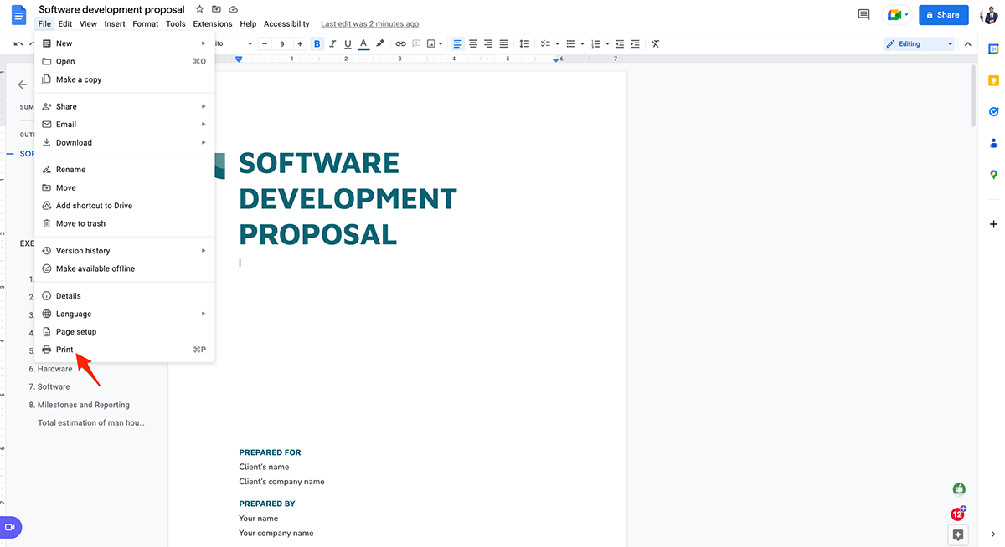Open the Google Meet dropdown
This screenshot has height=547, width=1005.
point(896,14)
